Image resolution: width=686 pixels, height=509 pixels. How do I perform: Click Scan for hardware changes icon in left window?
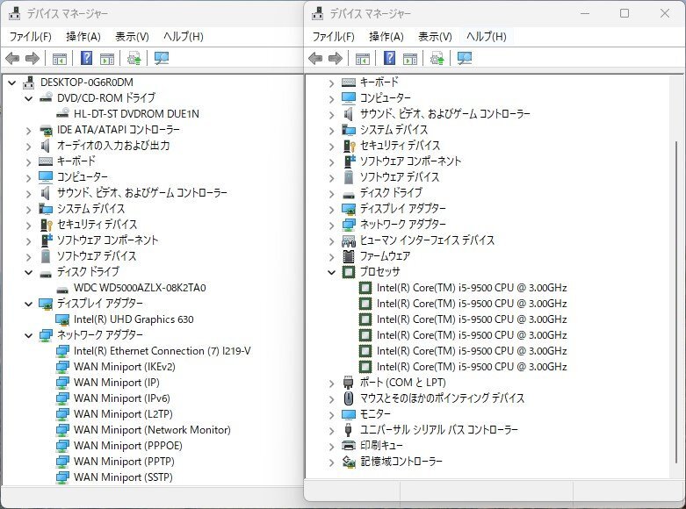(162, 58)
